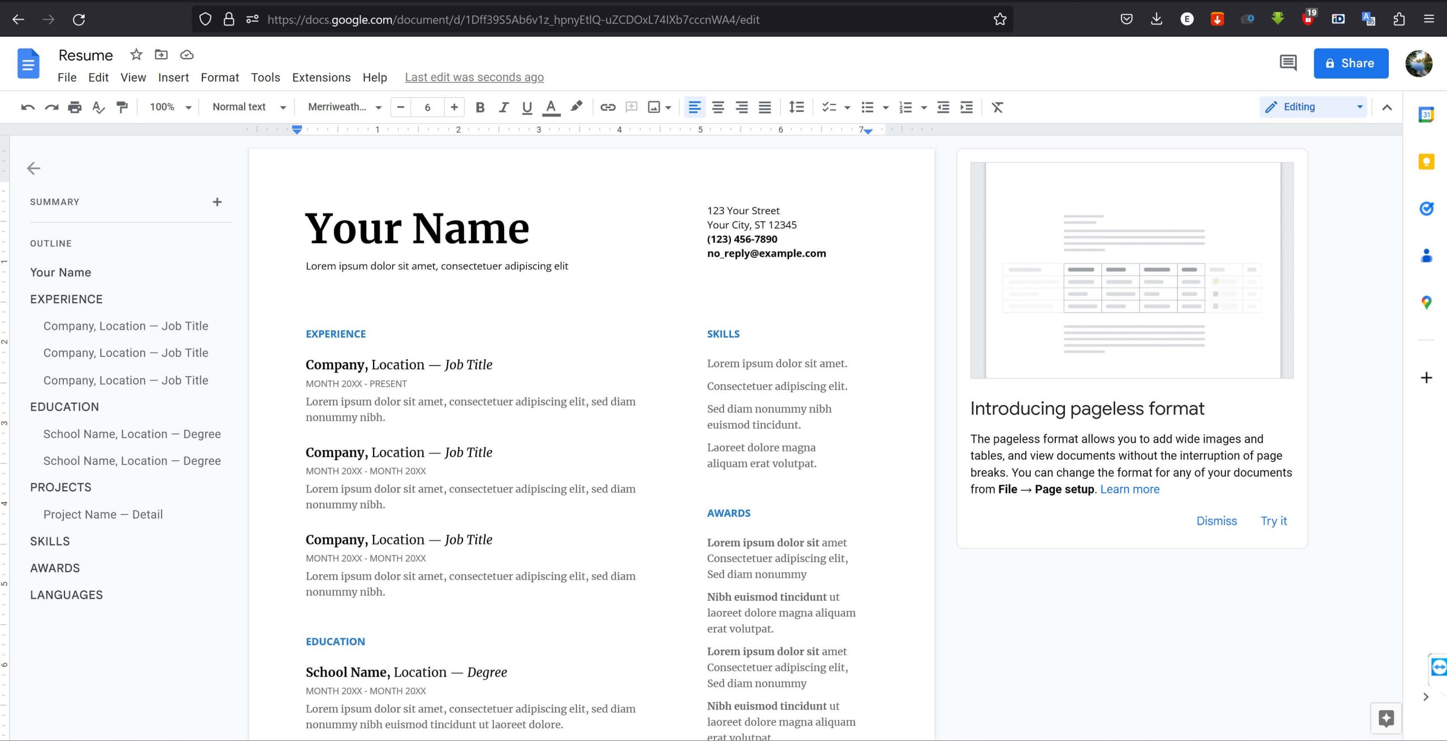Hide the menus with collapse arrow
This screenshot has width=1447, height=741.
pos(1387,107)
